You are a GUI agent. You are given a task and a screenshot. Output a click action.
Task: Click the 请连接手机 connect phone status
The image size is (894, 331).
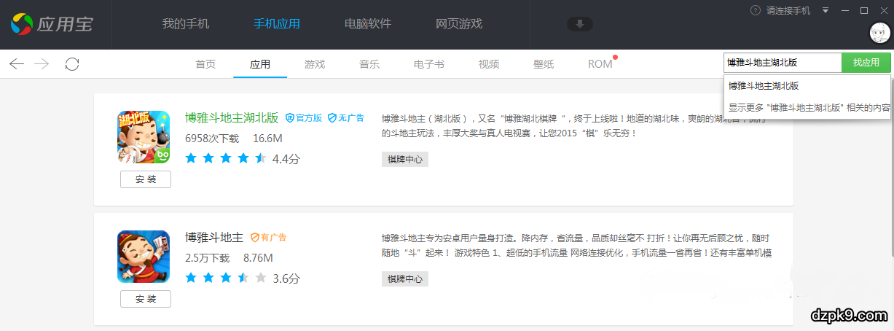pyautogui.click(x=782, y=11)
